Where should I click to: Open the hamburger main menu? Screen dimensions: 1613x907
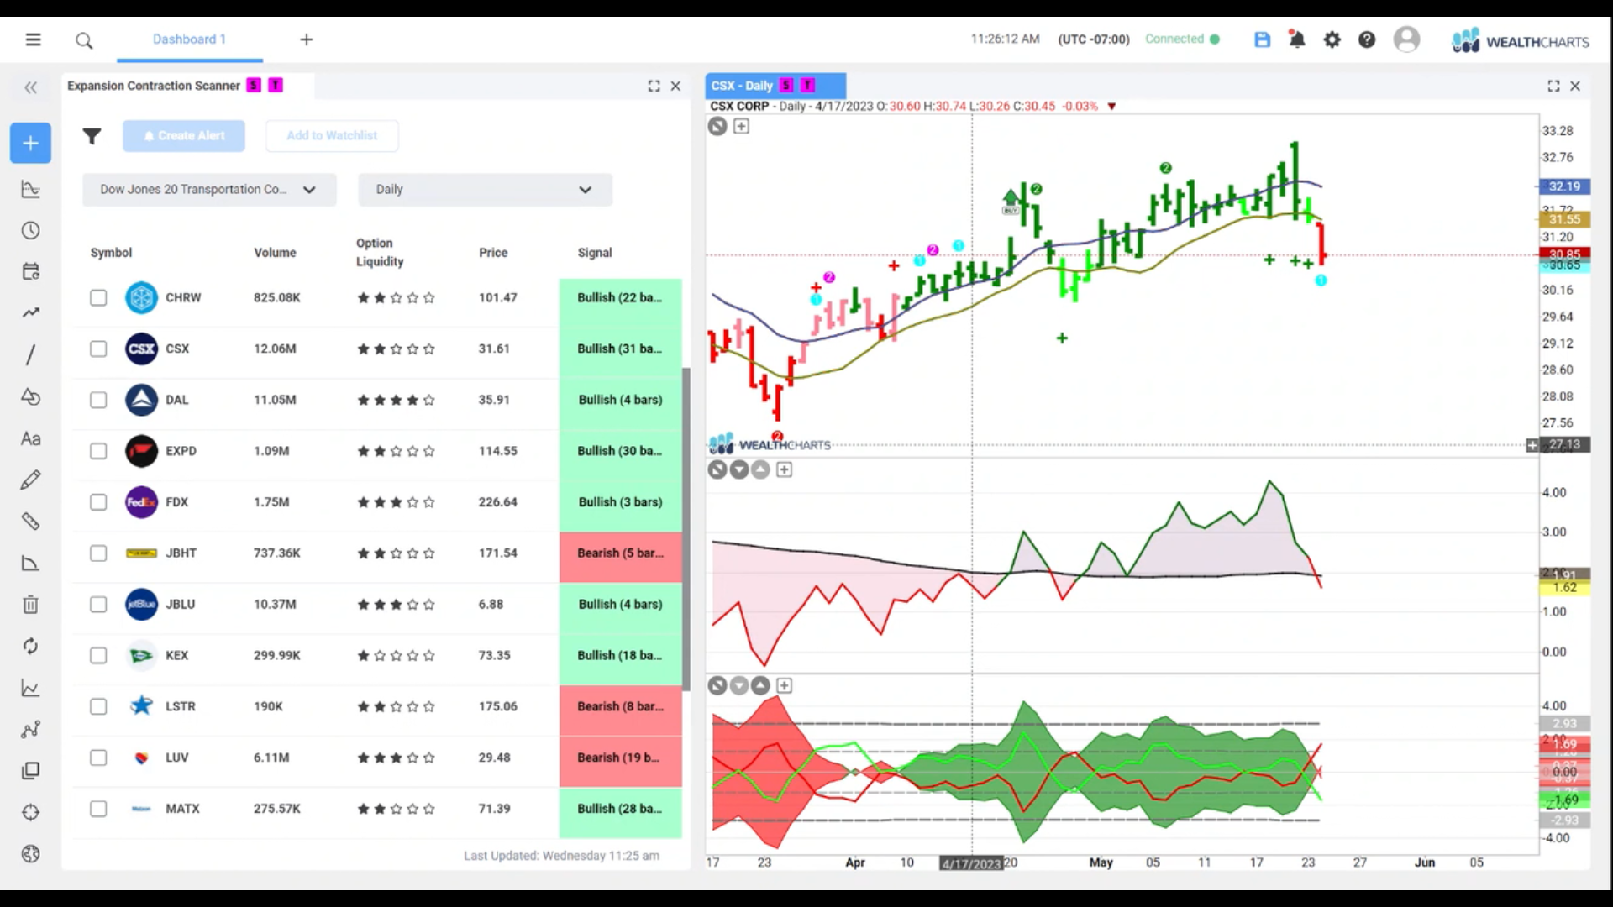[x=33, y=39]
